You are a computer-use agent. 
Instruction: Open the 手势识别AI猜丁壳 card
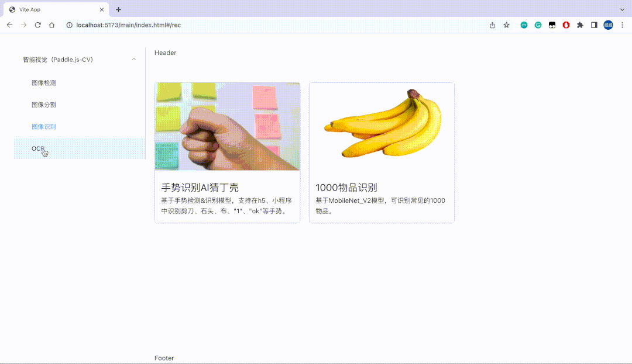227,152
